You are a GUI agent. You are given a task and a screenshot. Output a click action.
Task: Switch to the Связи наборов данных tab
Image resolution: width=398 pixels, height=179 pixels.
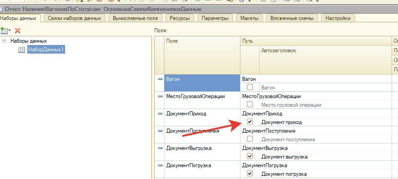[74, 18]
